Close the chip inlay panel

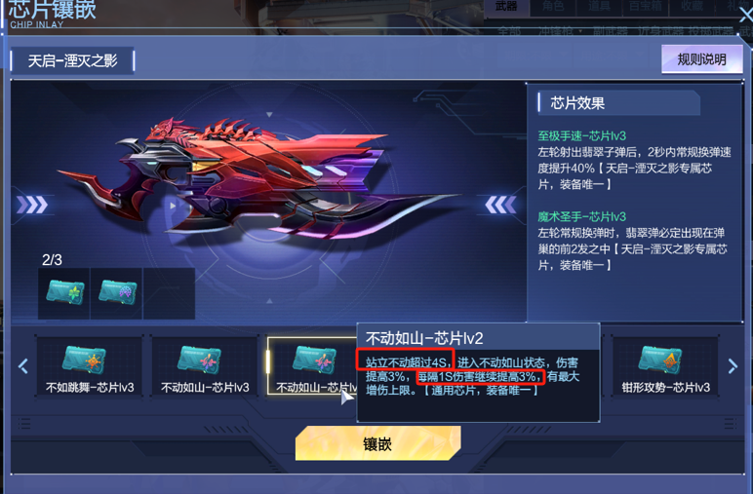click(x=746, y=15)
